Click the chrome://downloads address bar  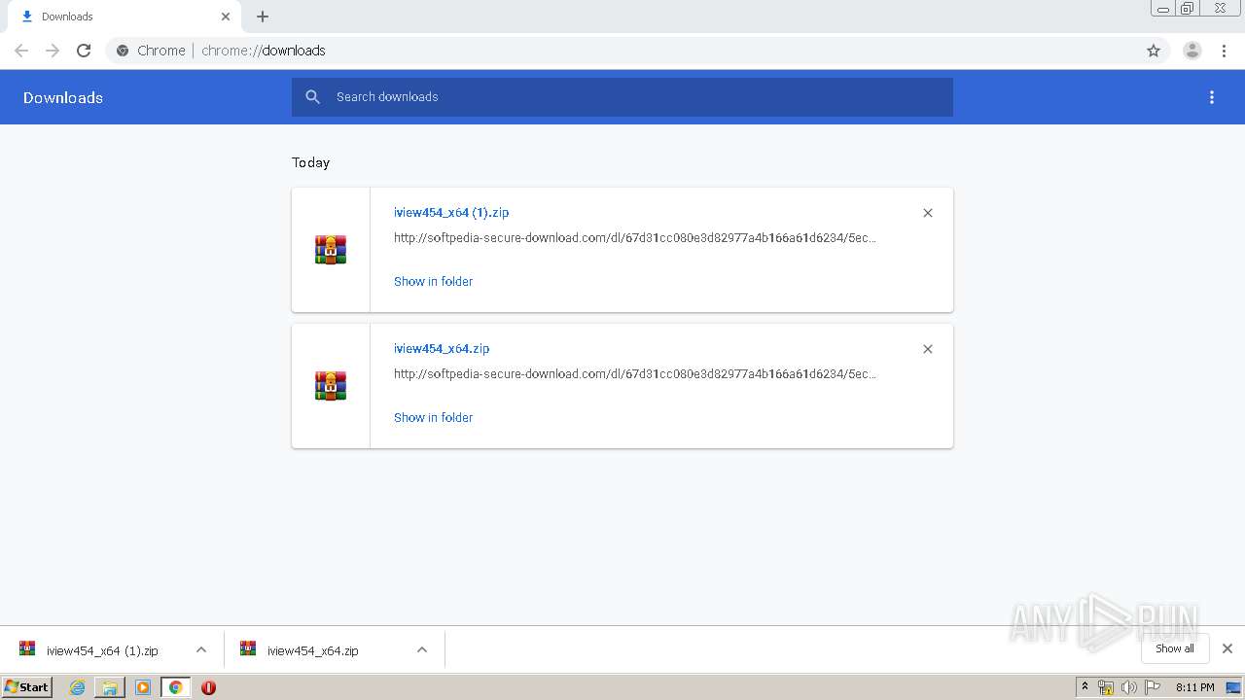click(622, 51)
